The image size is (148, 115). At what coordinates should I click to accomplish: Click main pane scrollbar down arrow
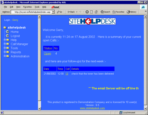tap(145, 109)
